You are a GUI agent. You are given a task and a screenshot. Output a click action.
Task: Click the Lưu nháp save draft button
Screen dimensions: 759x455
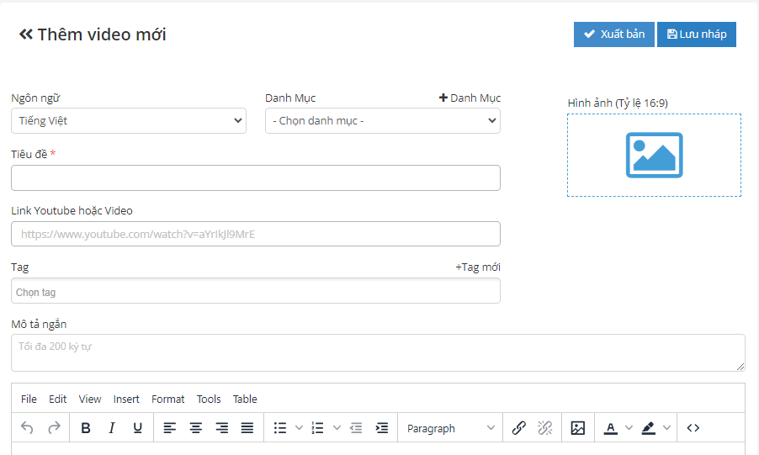coord(697,34)
